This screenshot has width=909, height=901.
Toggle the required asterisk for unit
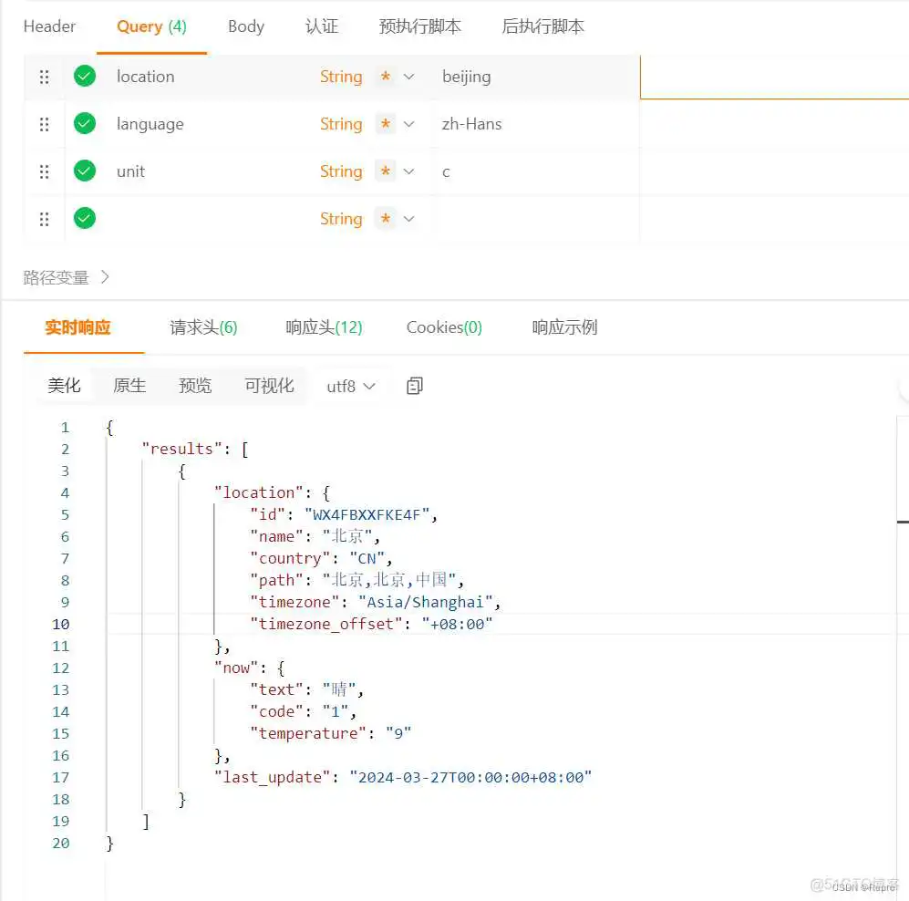click(x=385, y=171)
